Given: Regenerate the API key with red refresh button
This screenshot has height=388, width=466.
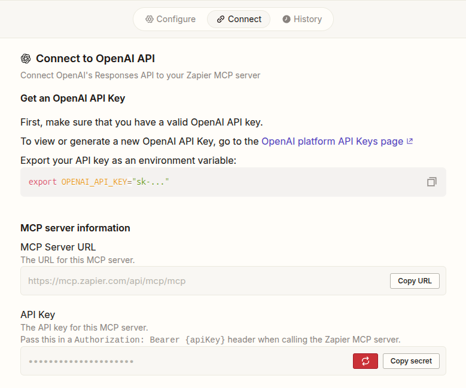Looking at the screenshot, I should 366,361.
